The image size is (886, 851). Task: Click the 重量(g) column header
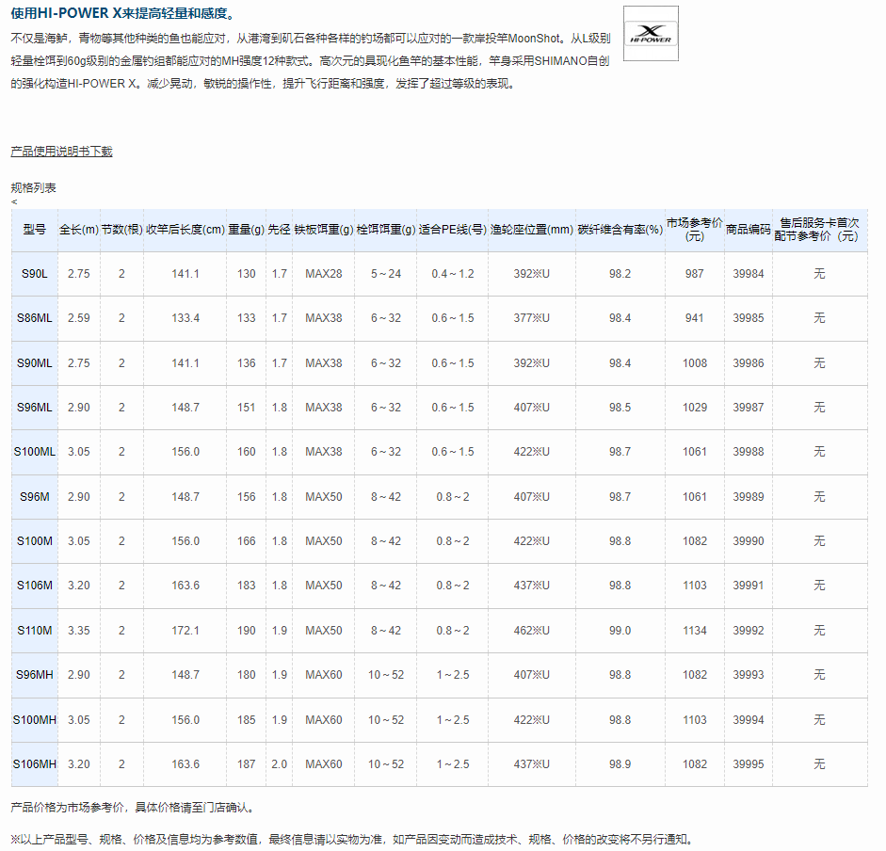[247, 230]
